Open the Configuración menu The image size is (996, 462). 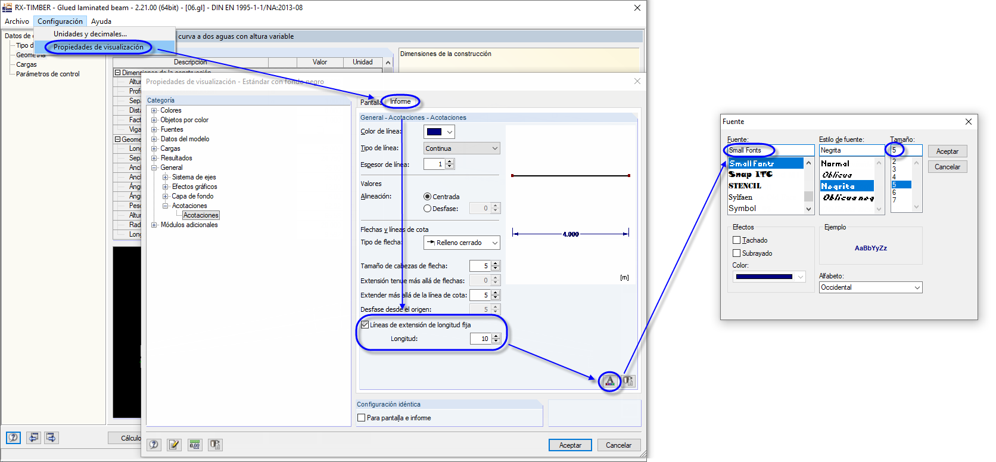click(60, 21)
